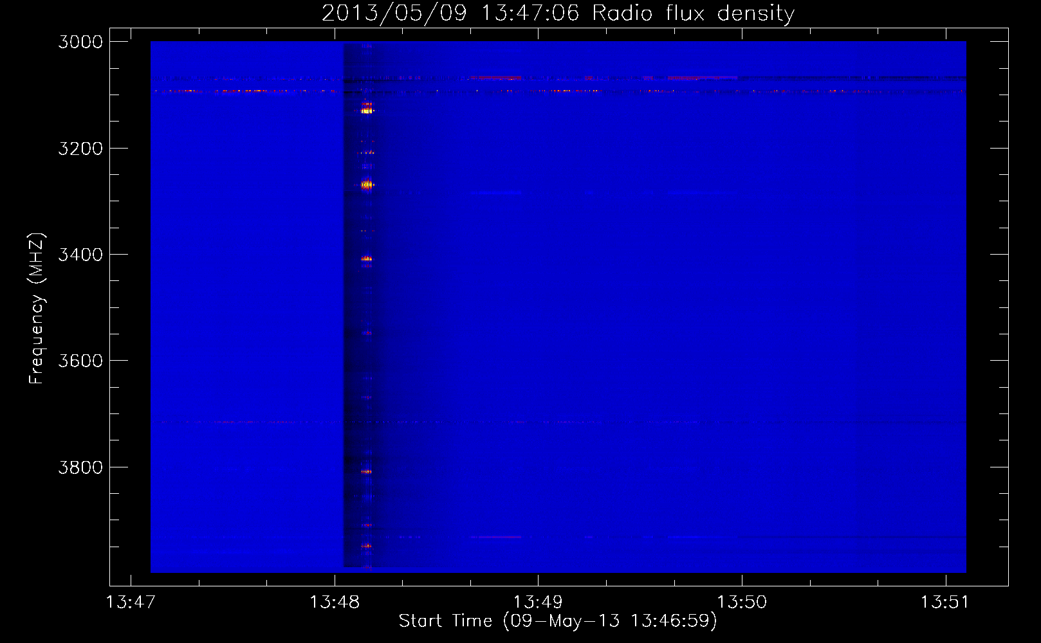The image size is (1041, 643).
Task: Click the 13:49 time axis label
Action: [538, 602]
